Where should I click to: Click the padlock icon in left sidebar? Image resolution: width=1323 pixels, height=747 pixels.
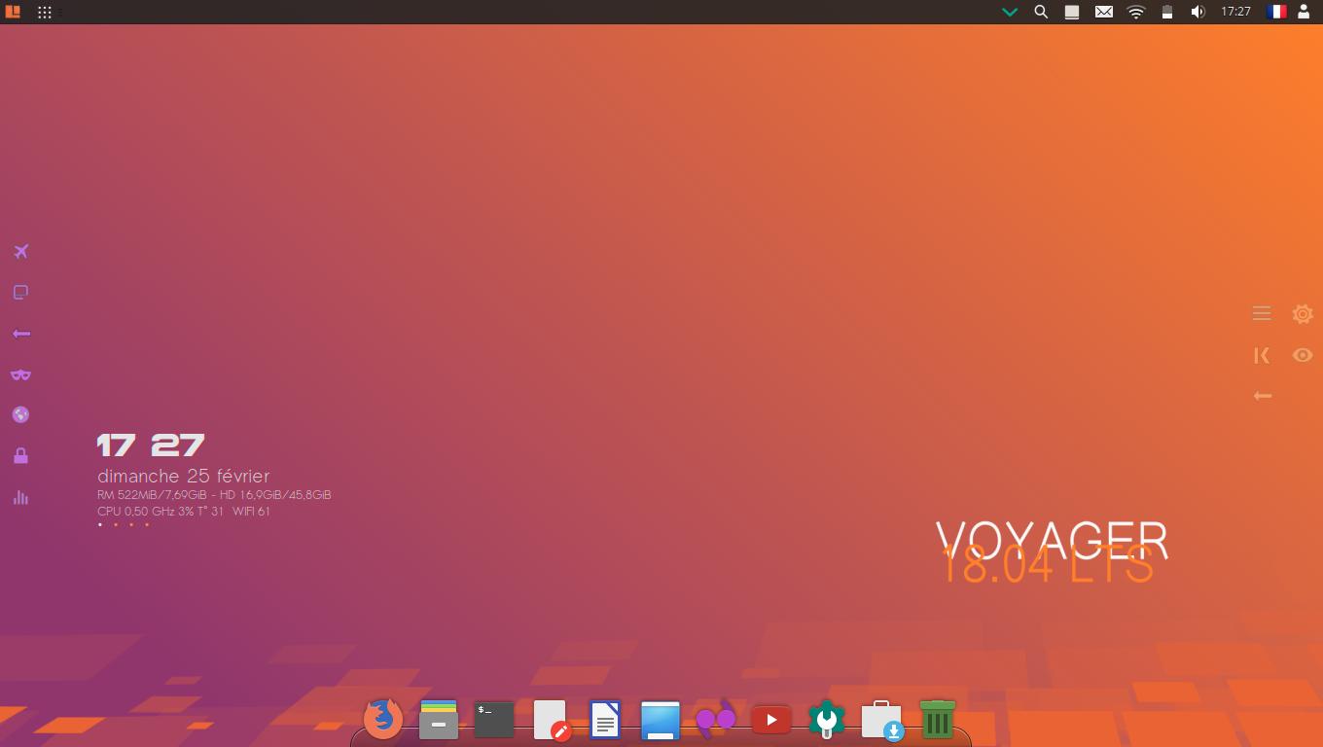point(20,456)
